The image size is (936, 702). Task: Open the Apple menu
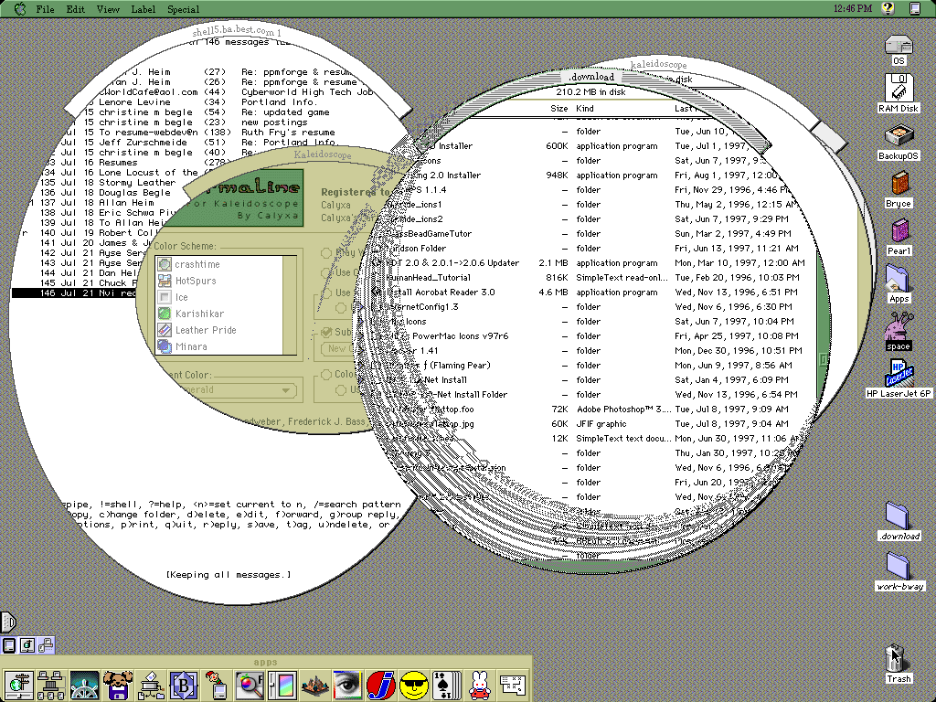(x=20, y=9)
